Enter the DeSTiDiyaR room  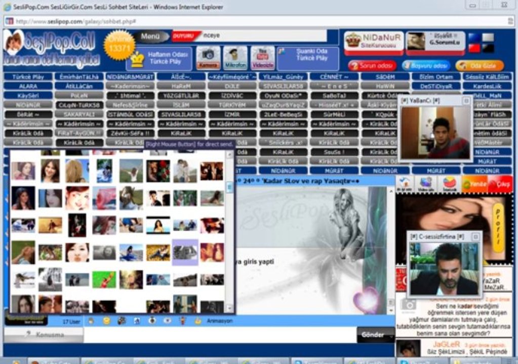pos(436,86)
